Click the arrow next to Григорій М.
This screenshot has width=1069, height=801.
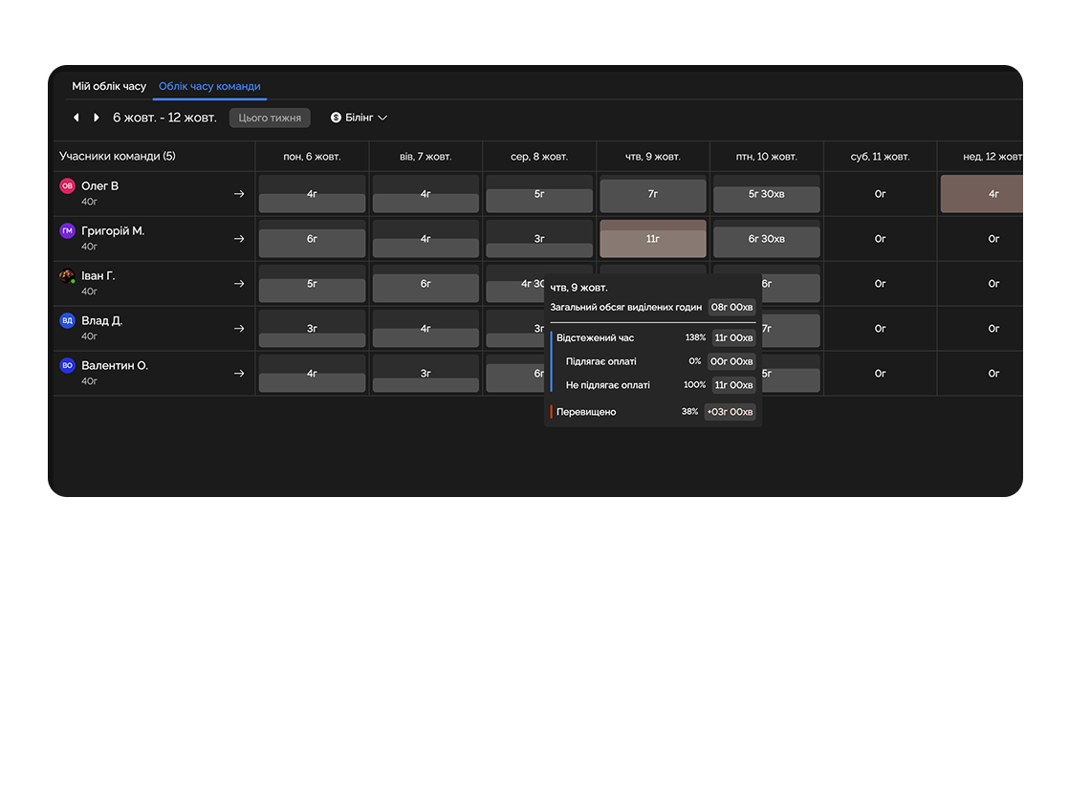[239, 239]
